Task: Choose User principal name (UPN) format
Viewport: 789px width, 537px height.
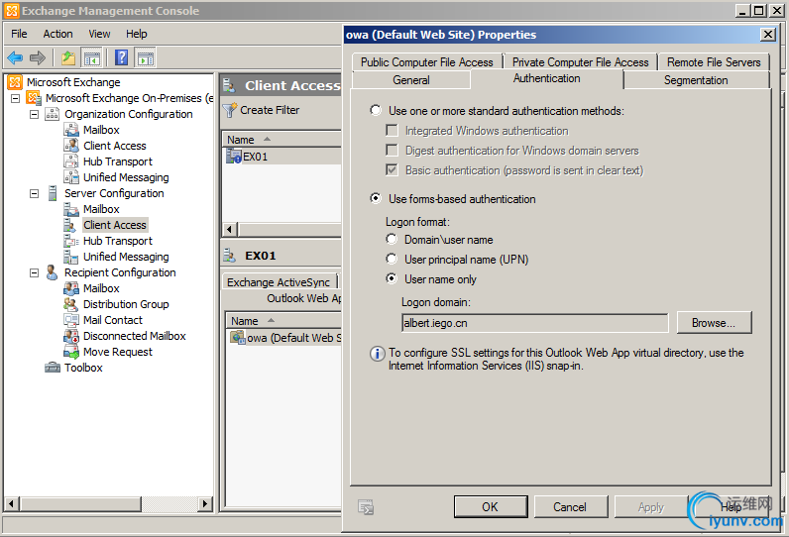Action: point(391,259)
